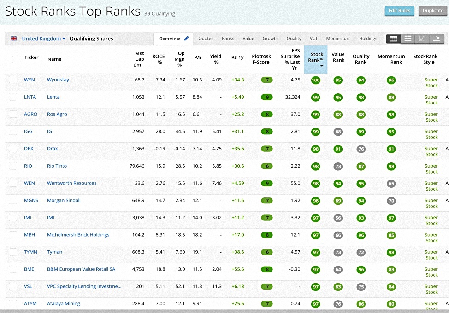Open the Value tab
This screenshot has width=449, height=313.
(x=248, y=38)
